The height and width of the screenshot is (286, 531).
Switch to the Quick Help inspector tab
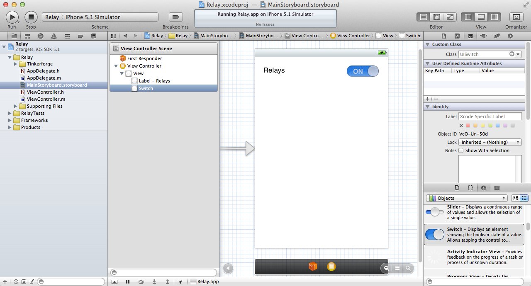457,36
